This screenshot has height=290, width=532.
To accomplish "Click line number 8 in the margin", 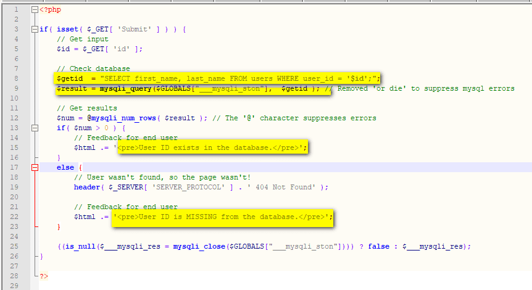I will pos(17,78).
